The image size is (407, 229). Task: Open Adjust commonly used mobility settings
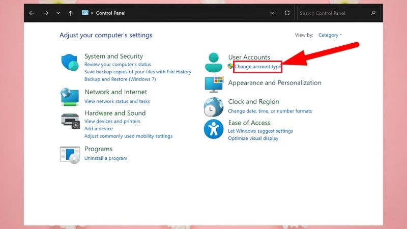(x=128, y=136)
